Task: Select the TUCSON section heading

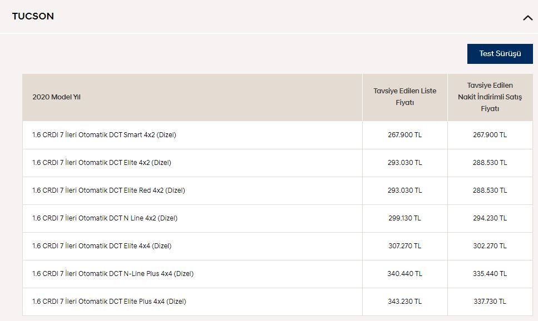Action: click(33, 16)
